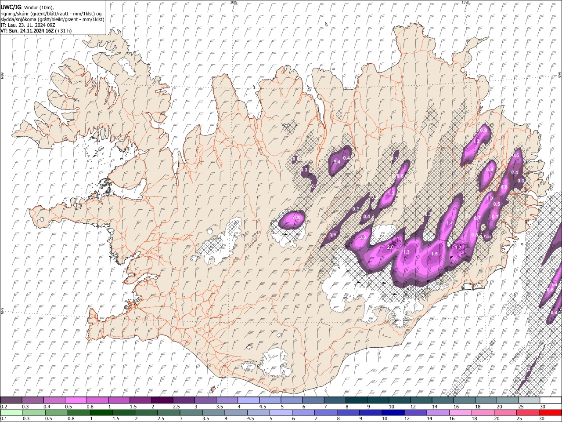Viewport: 562px width, 422px height.
Task: Choose the 0.3–0.4 mauve snow-scale swatch
Action: [x=33, y=400]
